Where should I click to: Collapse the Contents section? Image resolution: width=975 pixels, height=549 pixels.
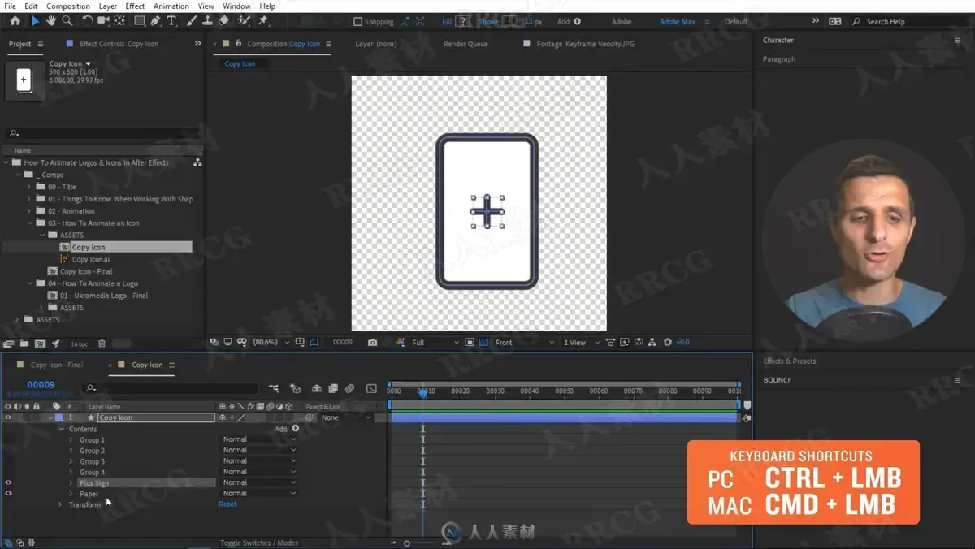coord(61,429)
